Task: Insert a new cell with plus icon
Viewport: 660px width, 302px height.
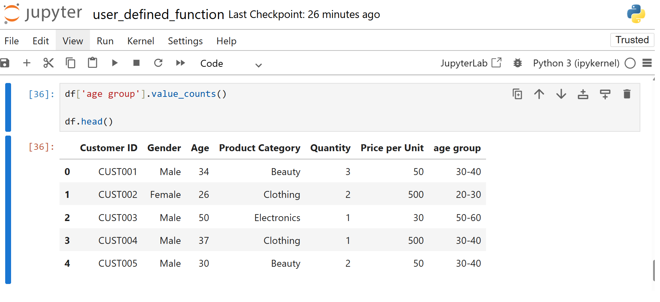Action: pos(27,63)
